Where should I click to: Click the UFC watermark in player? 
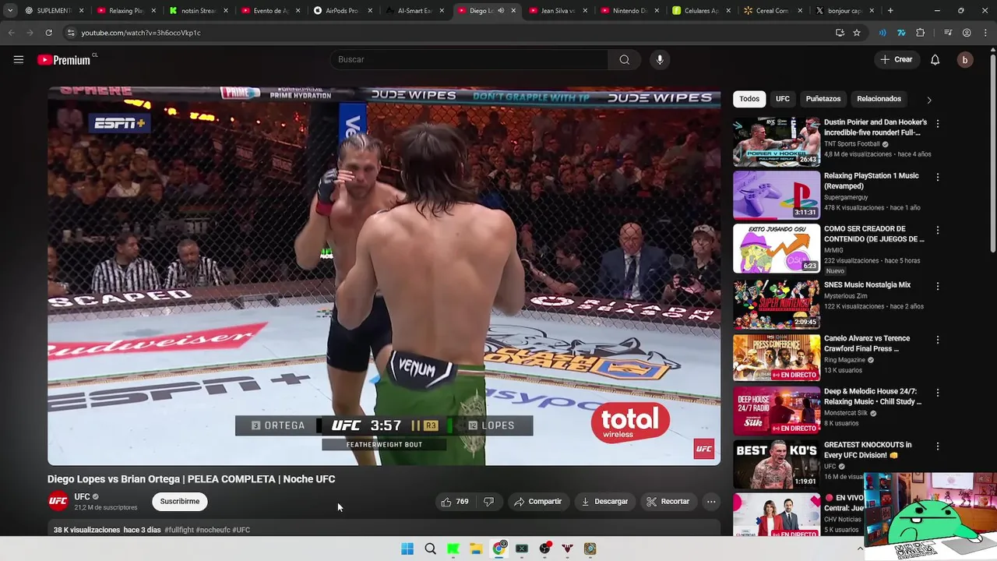[704, 449]
